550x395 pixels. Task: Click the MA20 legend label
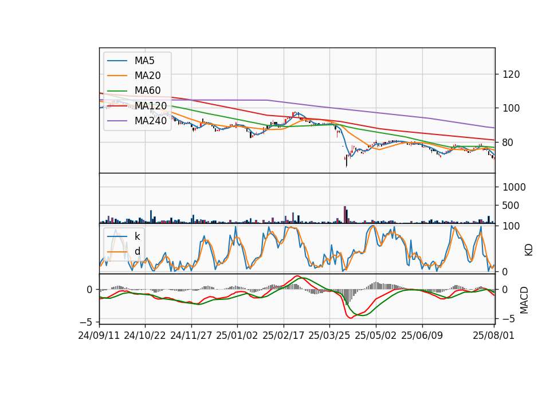pos(147,76)
